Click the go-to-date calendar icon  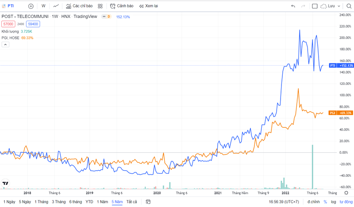click(x=148, y=202)
